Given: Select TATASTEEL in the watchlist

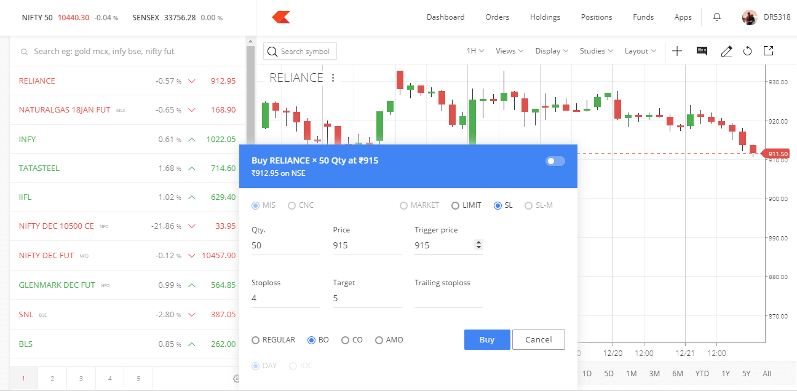Looking at the screenshot, I should [x=127, y=168].
